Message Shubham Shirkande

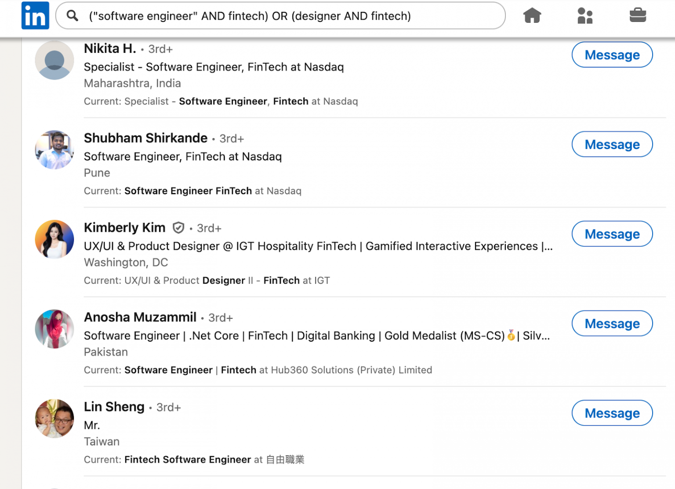(x=612, y=144)
